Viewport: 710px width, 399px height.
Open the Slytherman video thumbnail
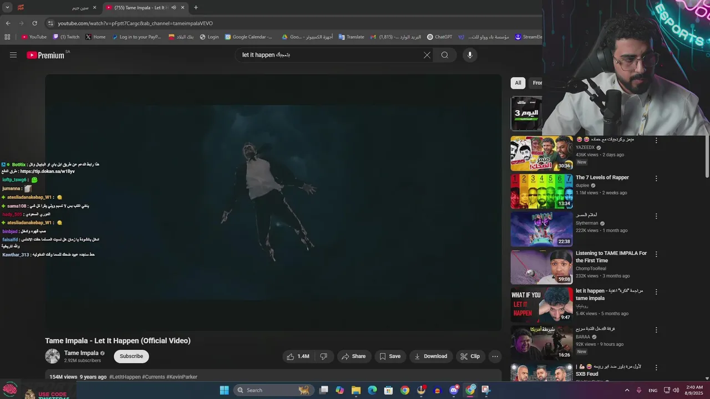(541, 229)
